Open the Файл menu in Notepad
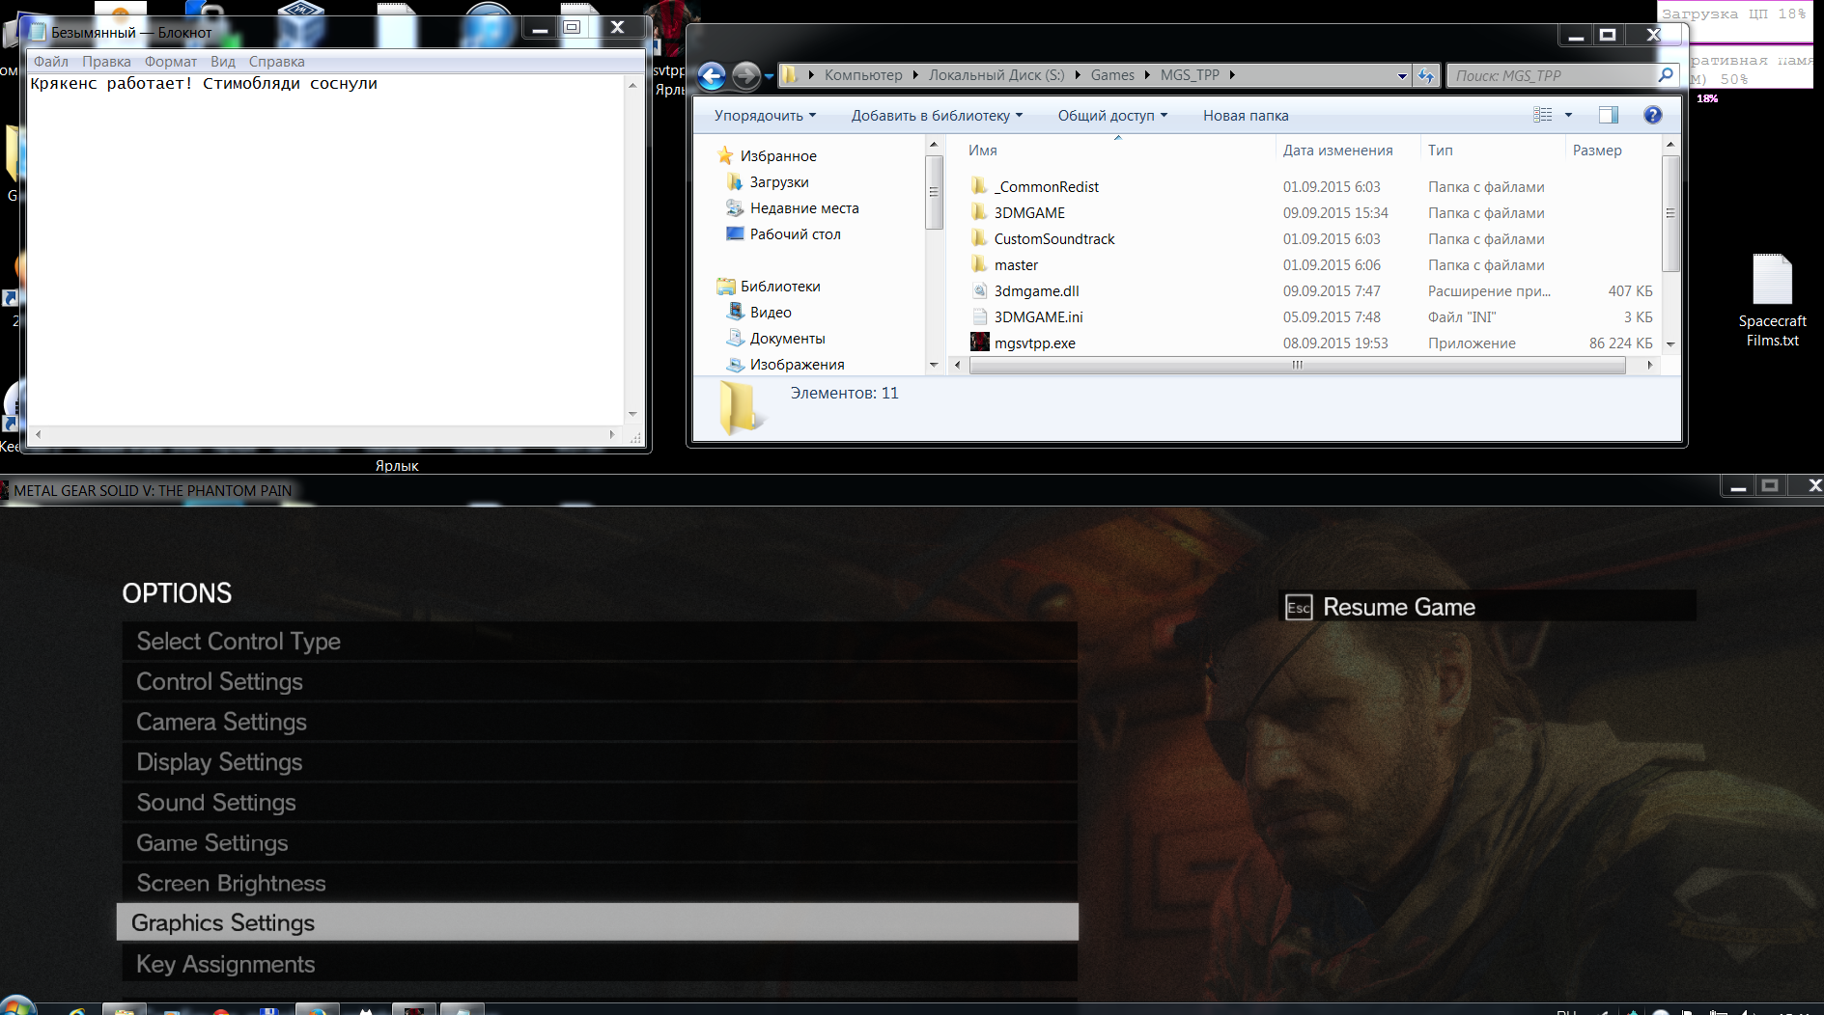This screenshot has height=1015, width=1824. (x=51, y=61)
